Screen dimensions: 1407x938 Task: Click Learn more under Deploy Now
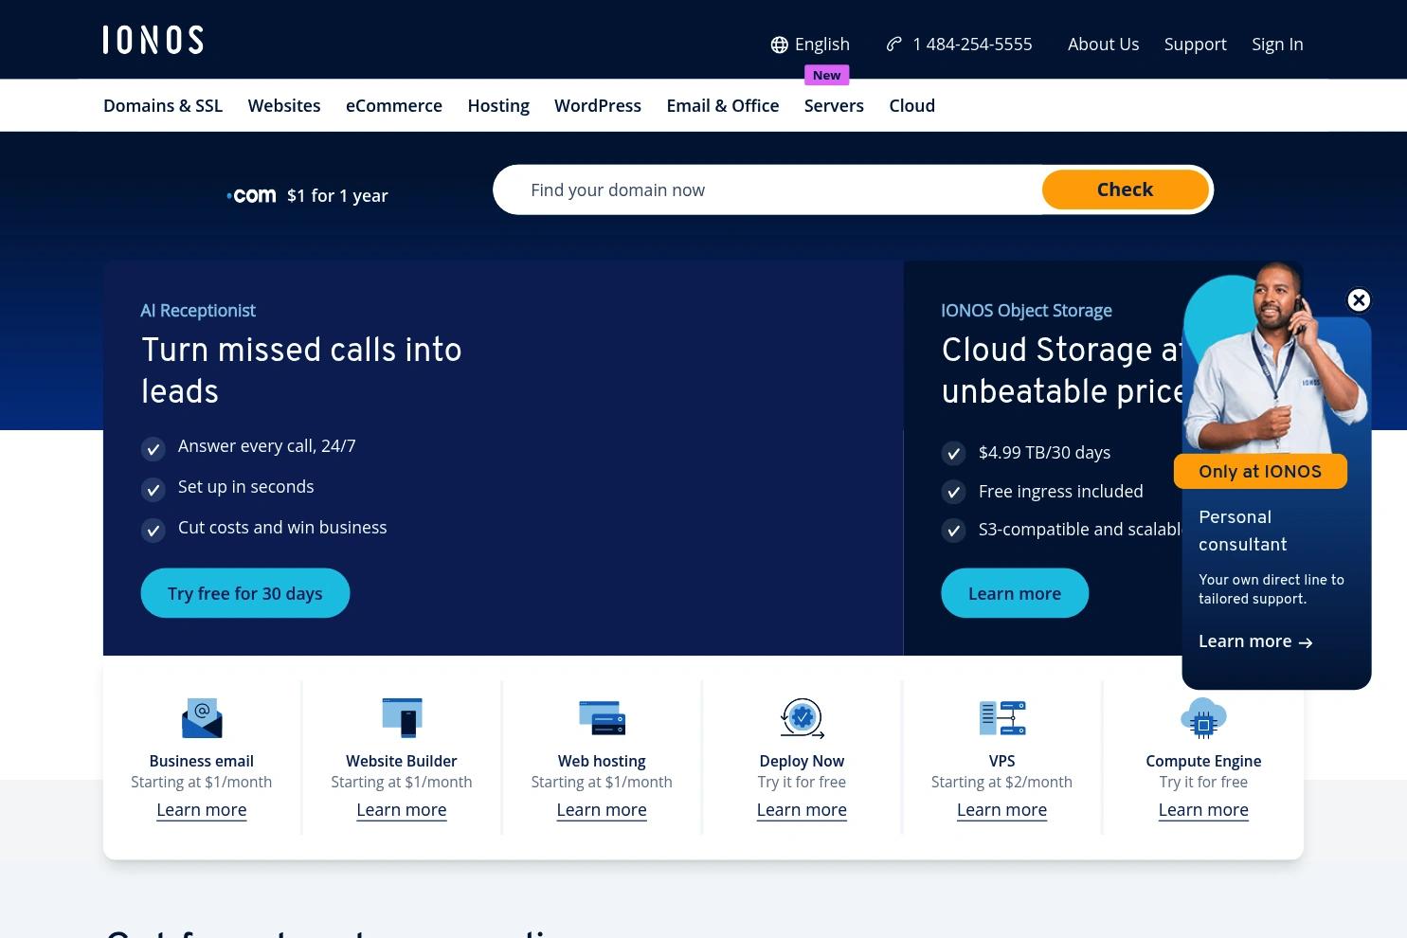point(802,810)
